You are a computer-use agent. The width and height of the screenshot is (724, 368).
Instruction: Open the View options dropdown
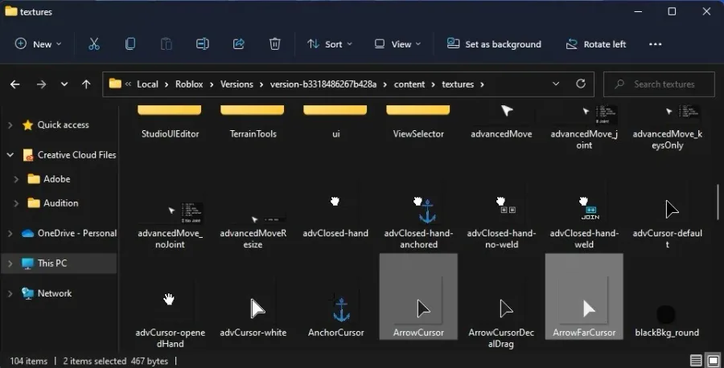tap(397, 44)
